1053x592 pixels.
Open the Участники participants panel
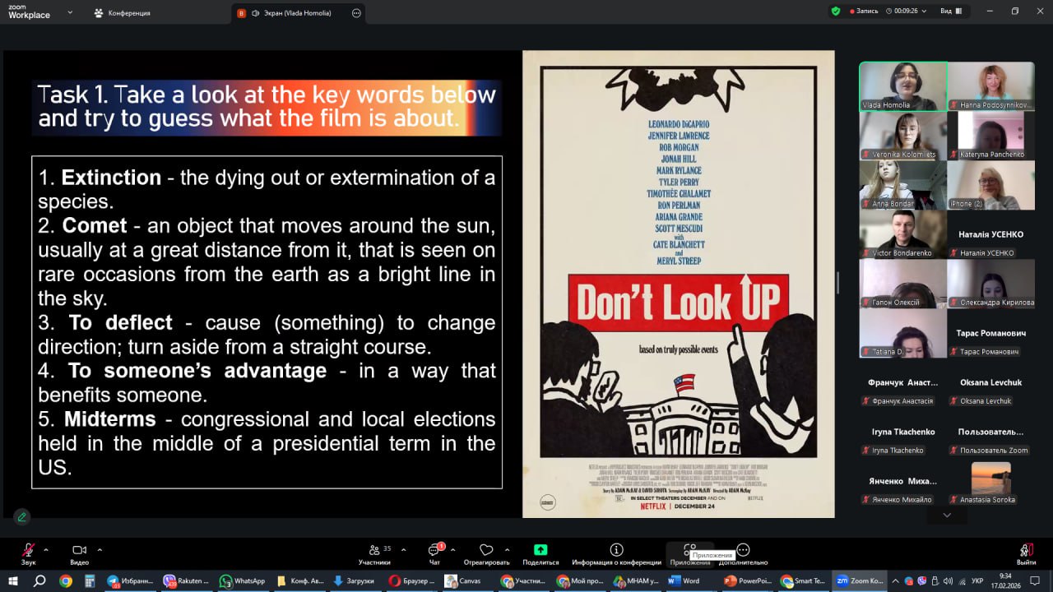(x=374, y=551)
